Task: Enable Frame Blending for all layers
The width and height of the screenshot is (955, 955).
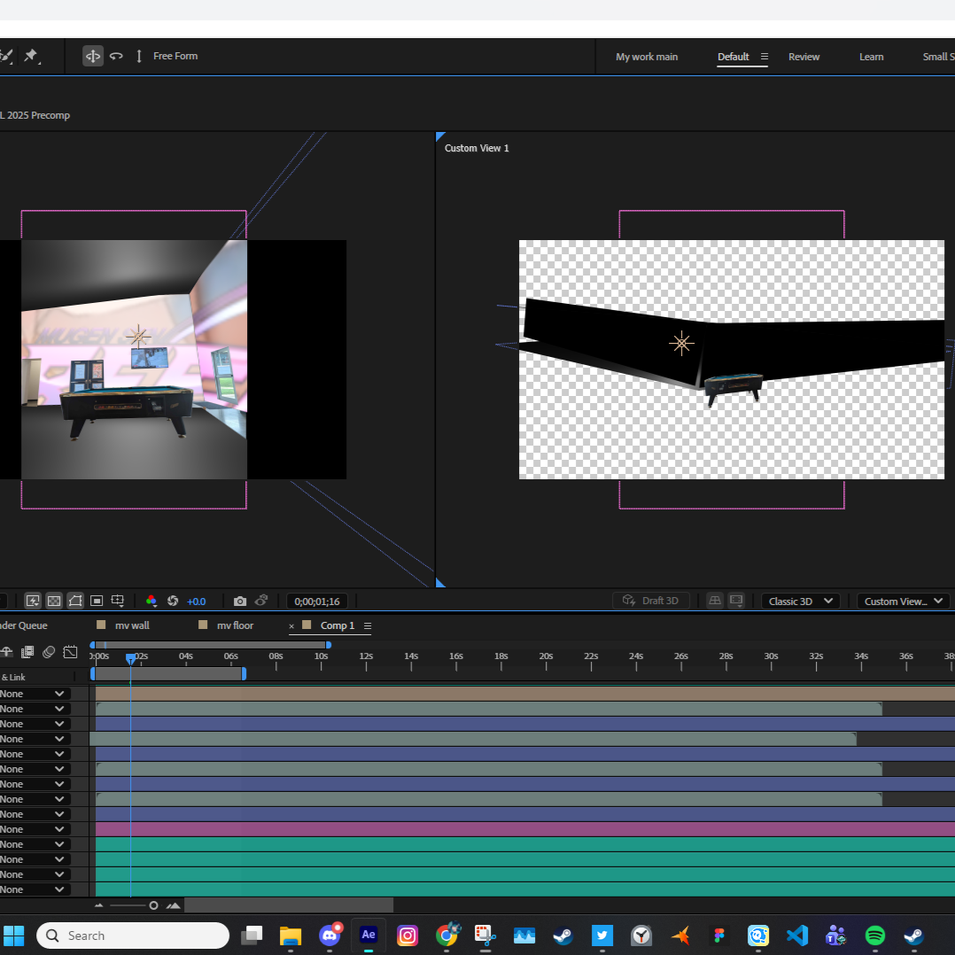Action: point(27,651)
